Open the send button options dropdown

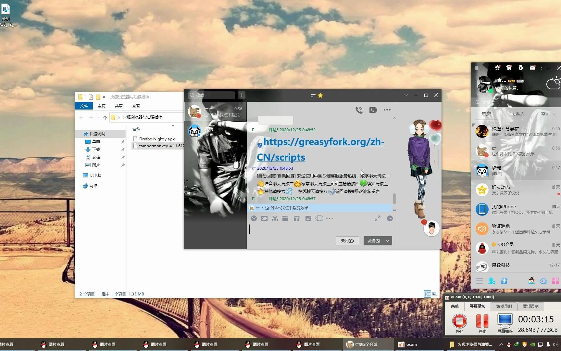pyautogui.click(x=388, y=241)
